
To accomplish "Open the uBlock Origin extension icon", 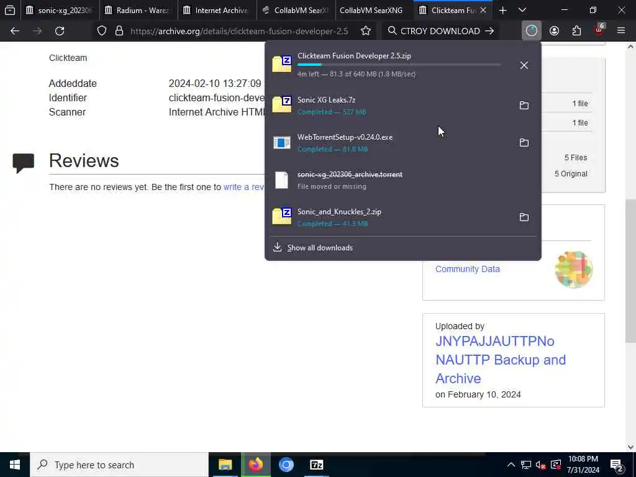I will pos(599,31).
